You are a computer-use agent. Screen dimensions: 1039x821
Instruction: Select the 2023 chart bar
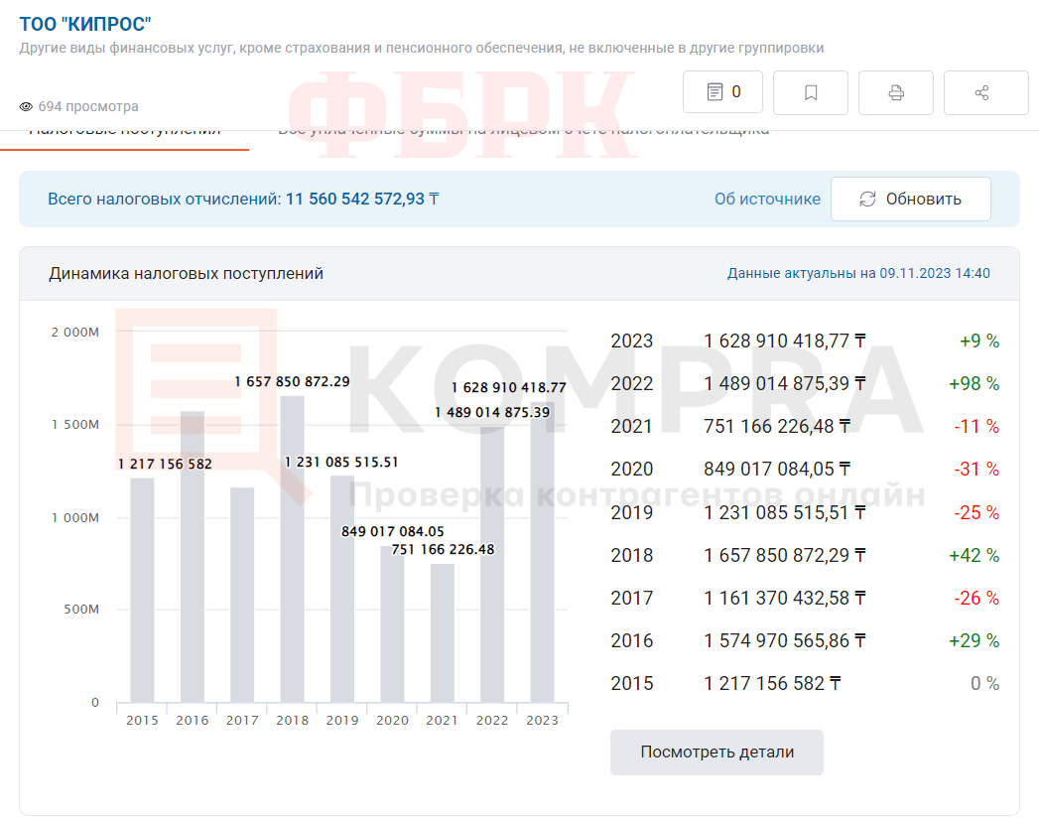[x=543, y=556]
